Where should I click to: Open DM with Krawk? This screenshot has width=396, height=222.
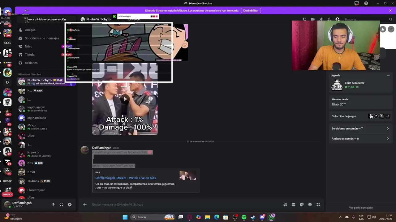[46, 154]
